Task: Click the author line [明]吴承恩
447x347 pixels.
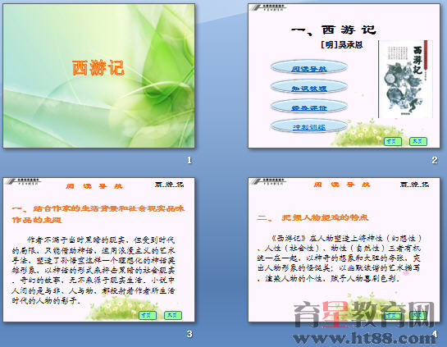Action: 341,45
